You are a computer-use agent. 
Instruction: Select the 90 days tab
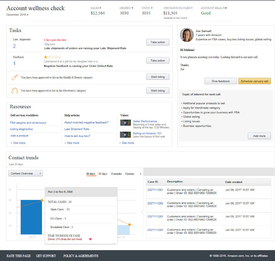pos(103,174)
